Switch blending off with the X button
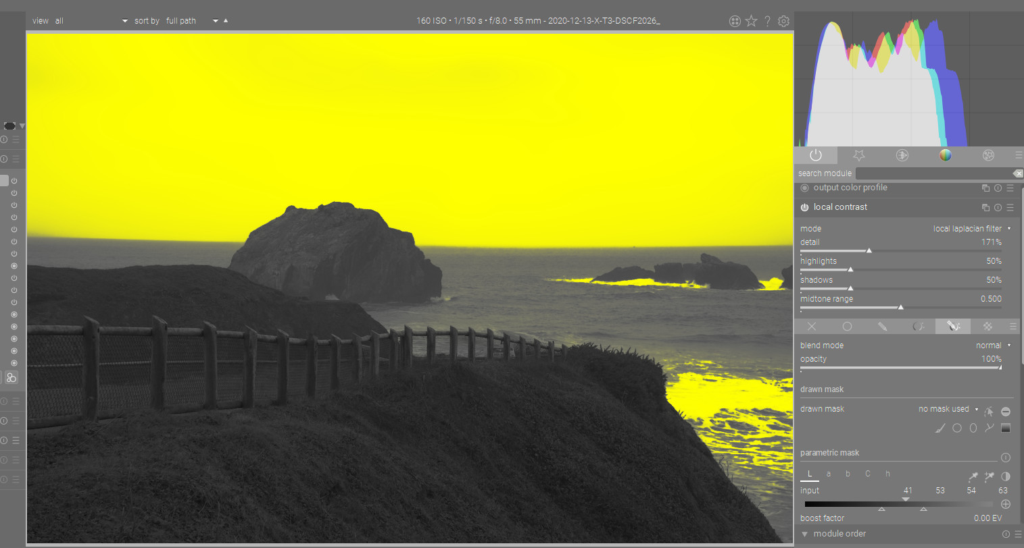Image resolution: width=1024 pixels, height=548 pixels. click(x=812, y=327)
